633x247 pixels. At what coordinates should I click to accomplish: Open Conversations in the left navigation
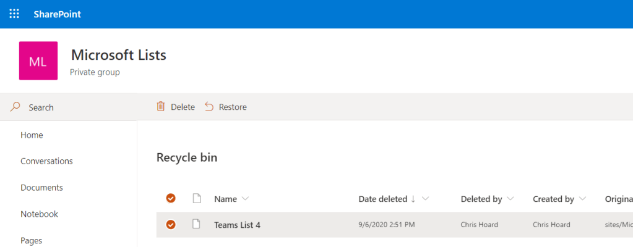point(46,161)
